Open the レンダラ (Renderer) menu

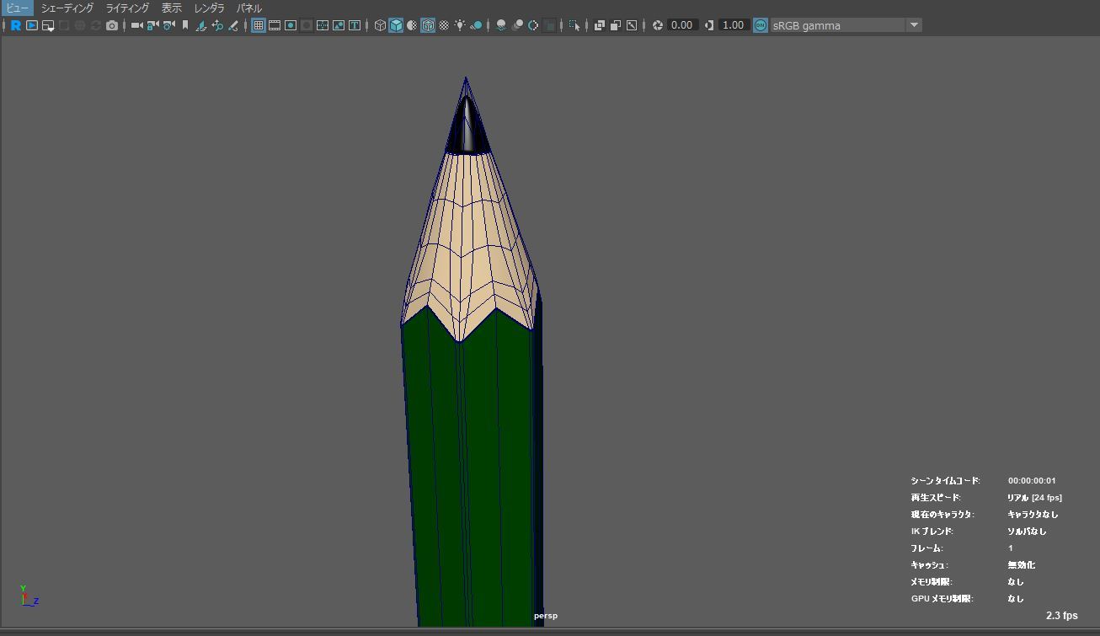(x=209, y=8)
